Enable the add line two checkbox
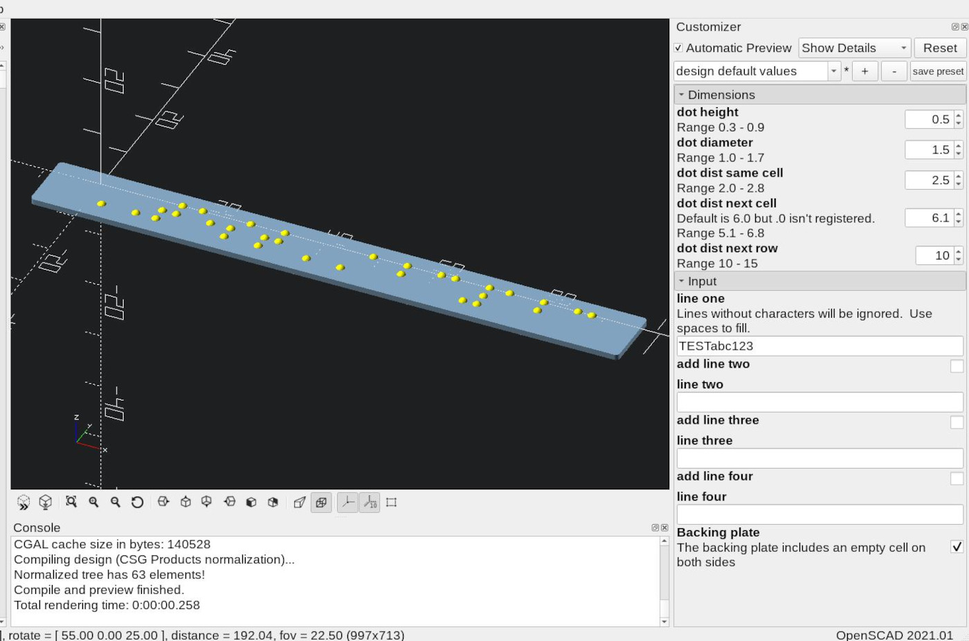Image resolution: width=969 pixels, height=641 pixels. pyautogui.click(x=956, y=366)
